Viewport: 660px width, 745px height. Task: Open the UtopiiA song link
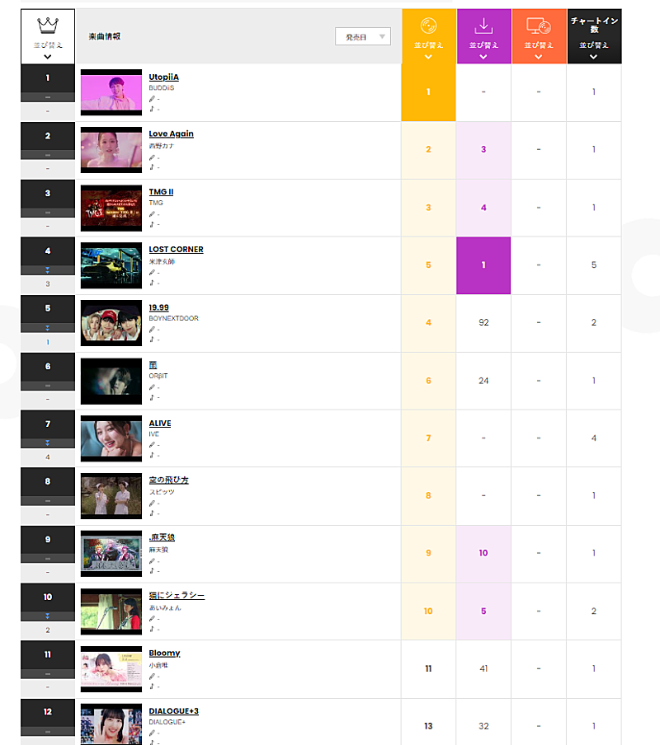tap(164, 77)
